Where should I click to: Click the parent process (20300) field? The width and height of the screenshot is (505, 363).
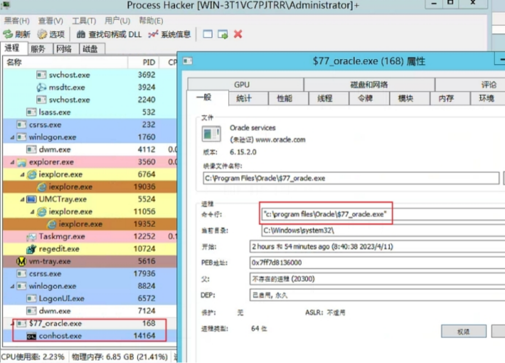click(x=377, y=279)
